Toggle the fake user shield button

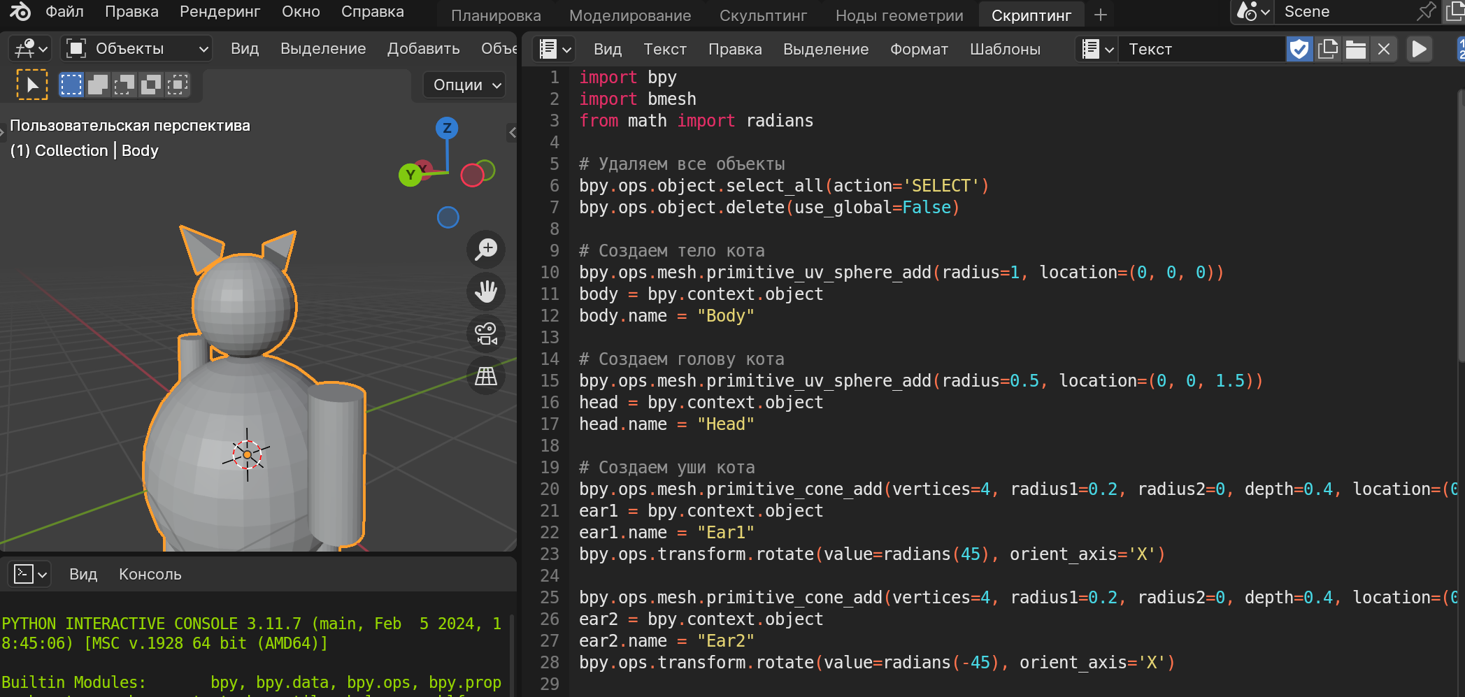1299,49
